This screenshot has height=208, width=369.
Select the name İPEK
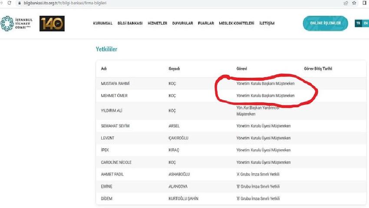coord(105,150)
